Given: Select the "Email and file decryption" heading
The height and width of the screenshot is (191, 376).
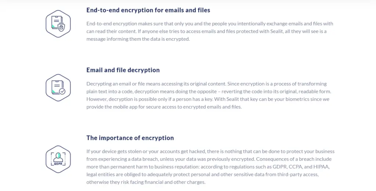Looking at the screenshot, I should pos(123,70).
